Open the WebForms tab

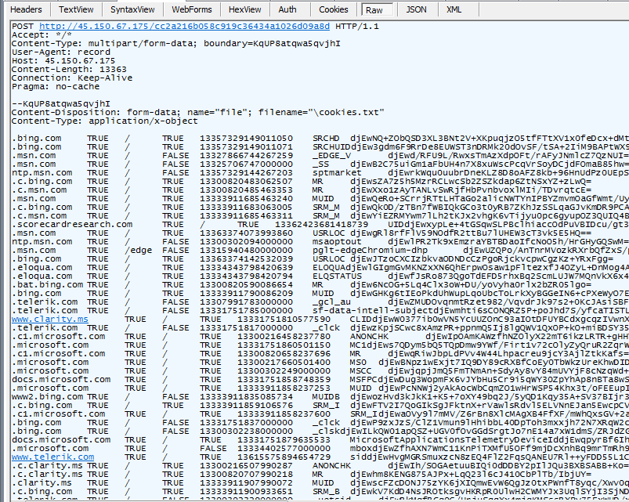click(x=191, y=9)
